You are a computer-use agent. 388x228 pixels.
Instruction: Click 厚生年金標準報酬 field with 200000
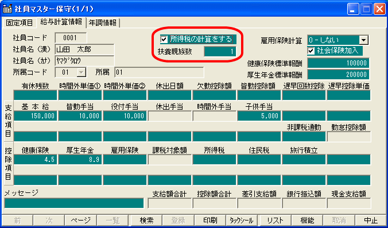tap(338, 75)
